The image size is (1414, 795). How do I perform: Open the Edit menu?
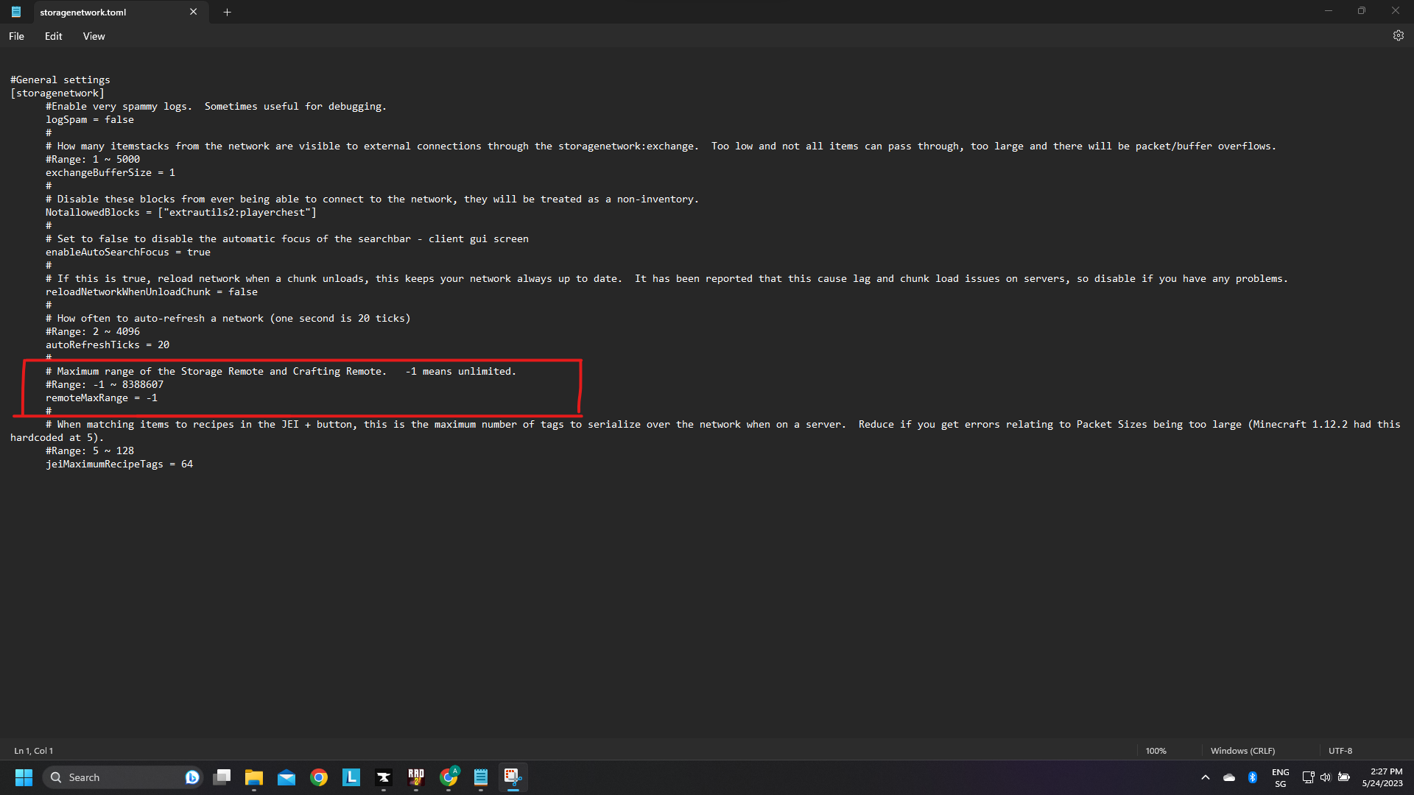pos(52,35)
